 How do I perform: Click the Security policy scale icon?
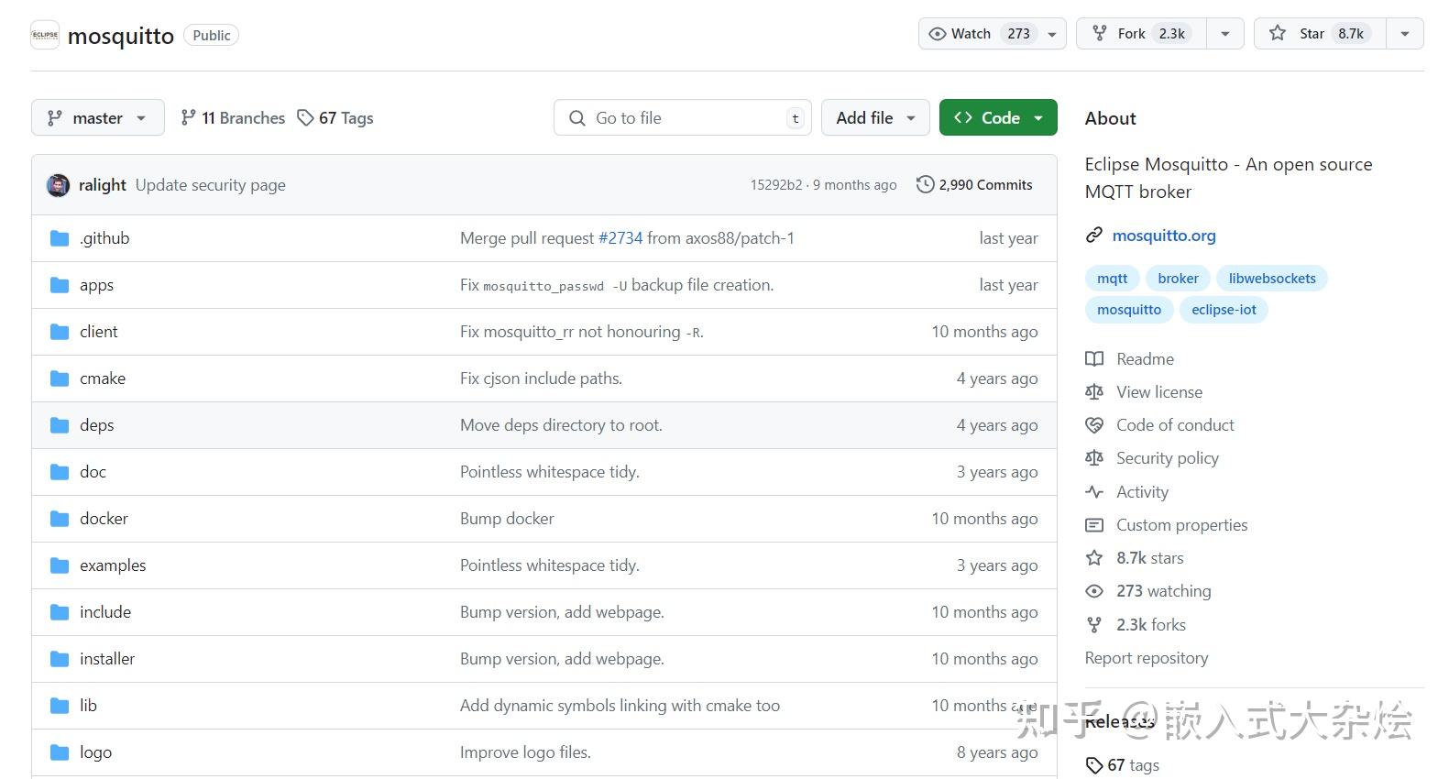pos(1094,458)
